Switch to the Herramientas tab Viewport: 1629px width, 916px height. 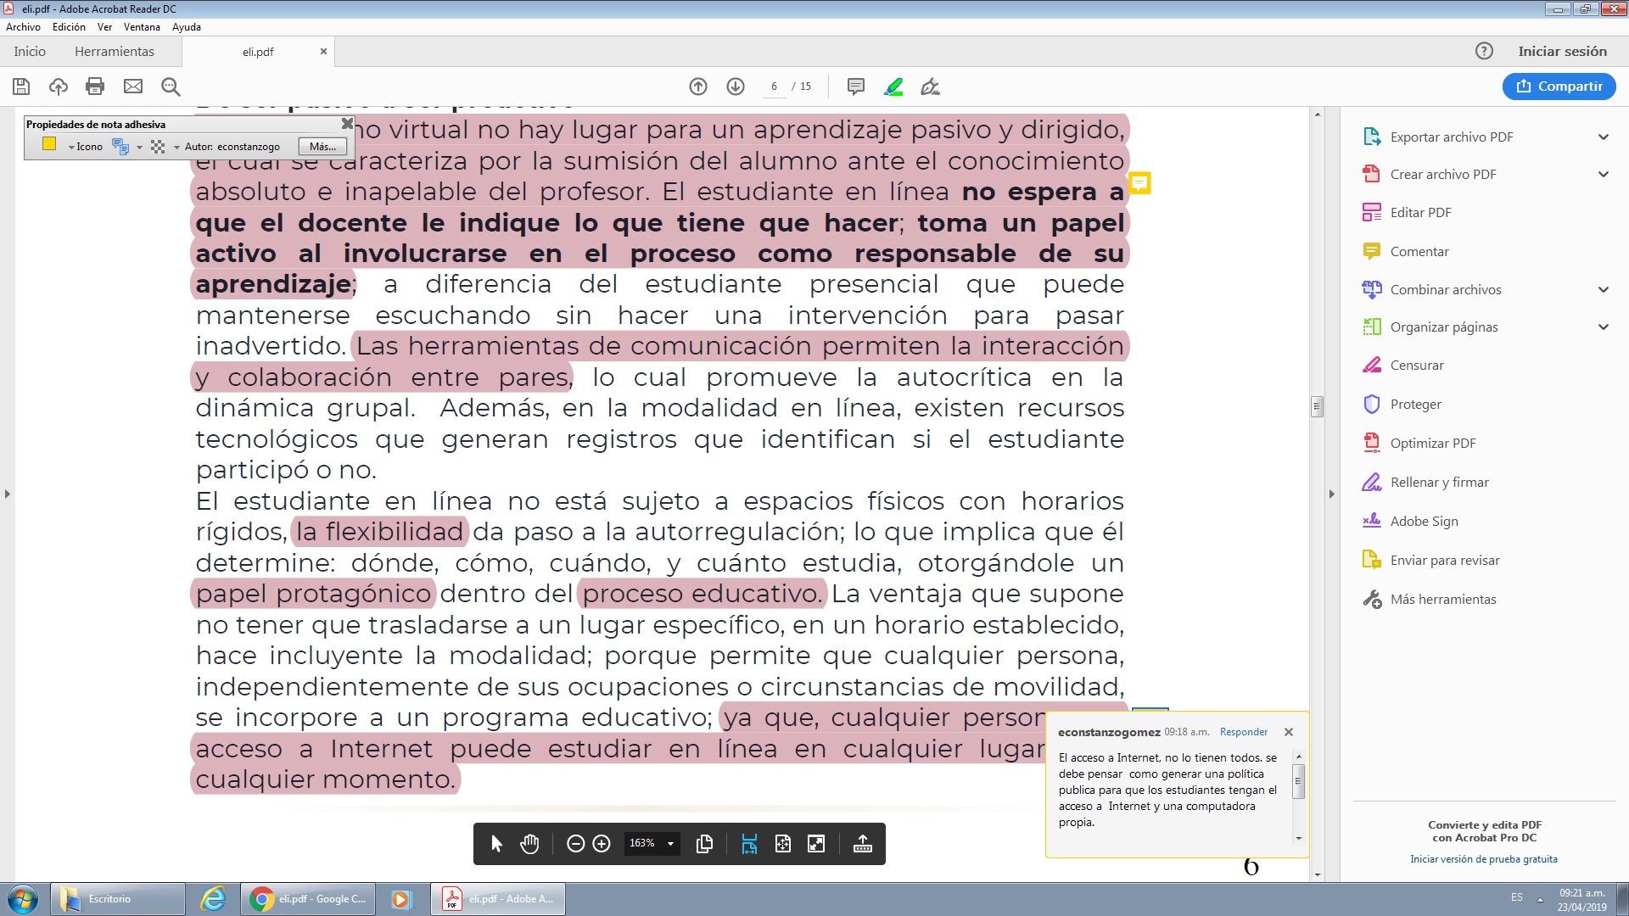pos(115,52)
